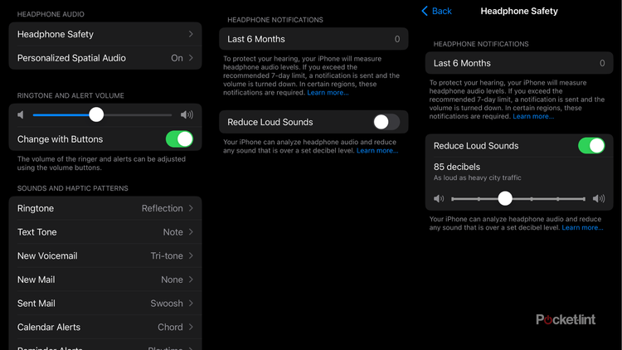622x350 pixels.
Task: Disable the green Reduce Loud Sounds switch
Action: (x=591, y=146)
